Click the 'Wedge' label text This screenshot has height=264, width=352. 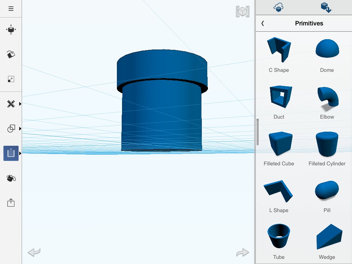pos(327,257)
